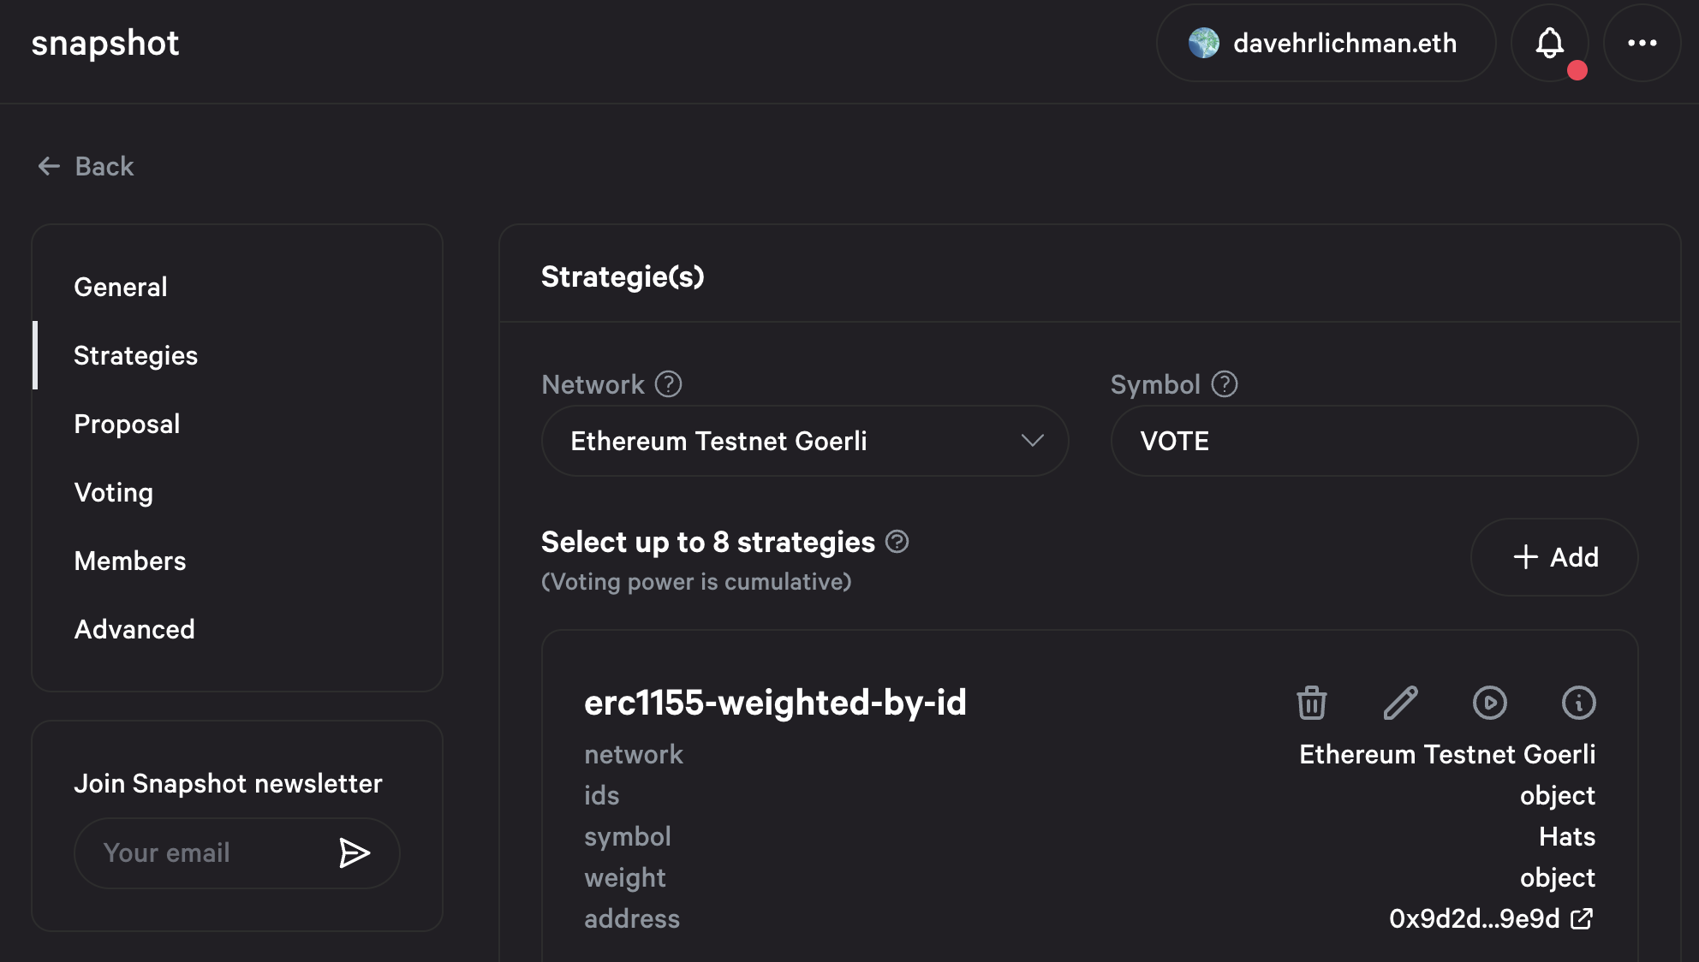Edit the erc1155-weighted-by-id strategy
Image resolution: width=1699 pixels, height=962 pixels.
click(1400, 703)
